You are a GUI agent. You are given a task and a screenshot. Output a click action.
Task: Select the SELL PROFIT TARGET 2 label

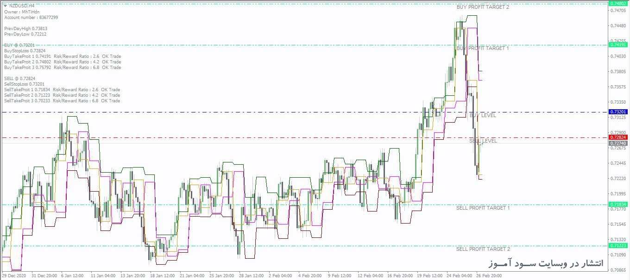(x=483, y=249)
